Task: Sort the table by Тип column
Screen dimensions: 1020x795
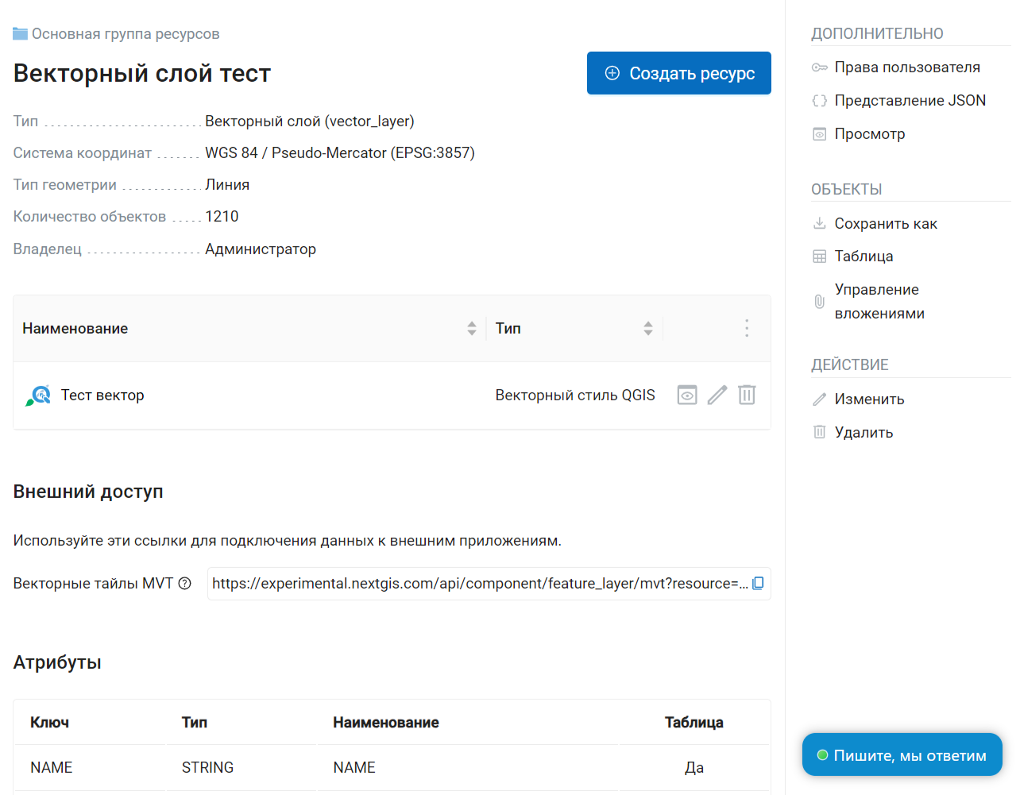Action: point(648,328)
